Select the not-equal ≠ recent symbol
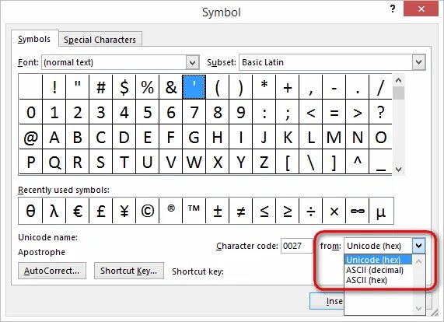Screen dimensions: 444x322 coord(241,211)
